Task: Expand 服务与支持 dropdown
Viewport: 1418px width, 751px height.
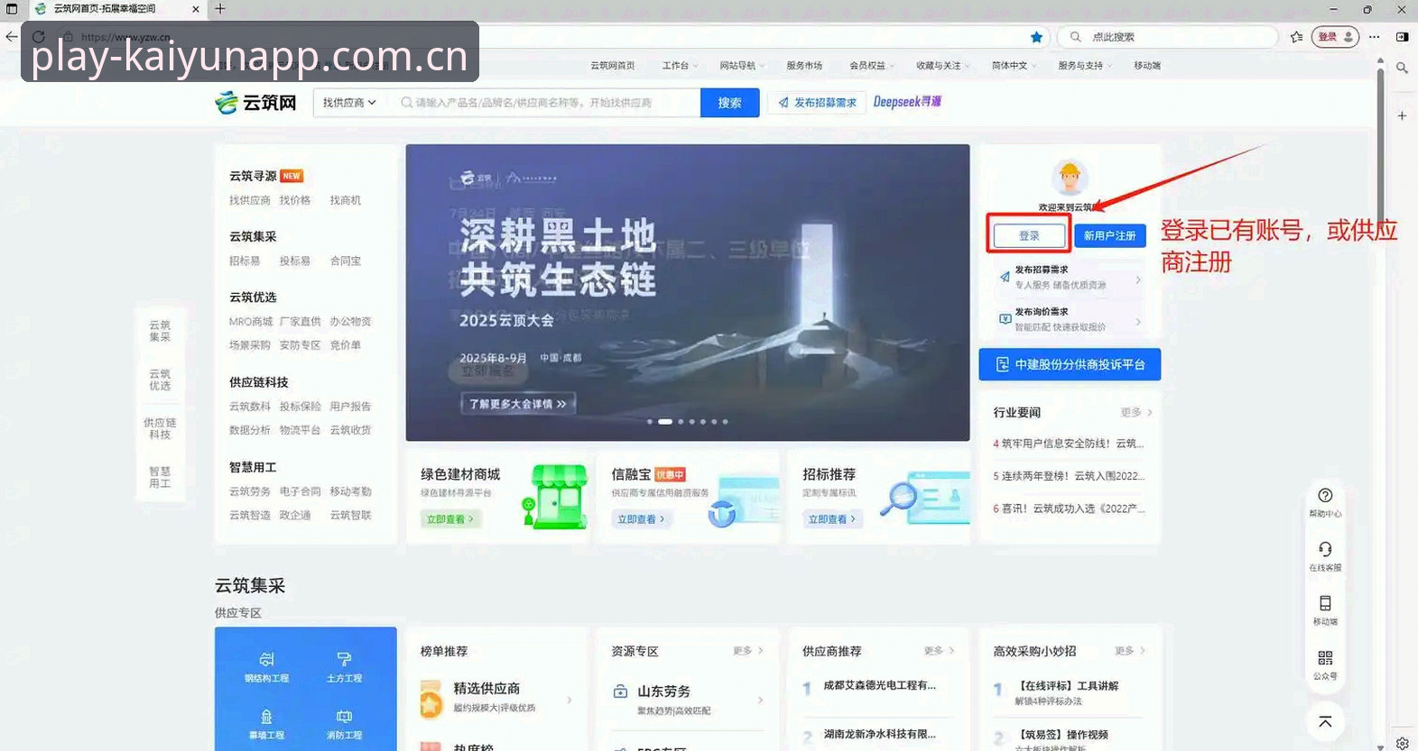Action: point(1085,66)
